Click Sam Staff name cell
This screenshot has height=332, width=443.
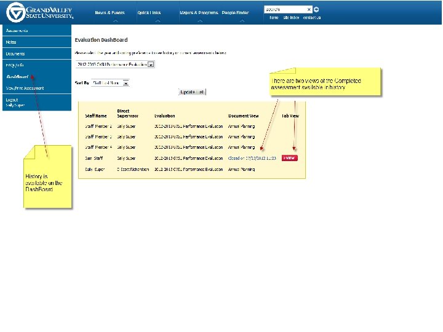click(94, 158)
